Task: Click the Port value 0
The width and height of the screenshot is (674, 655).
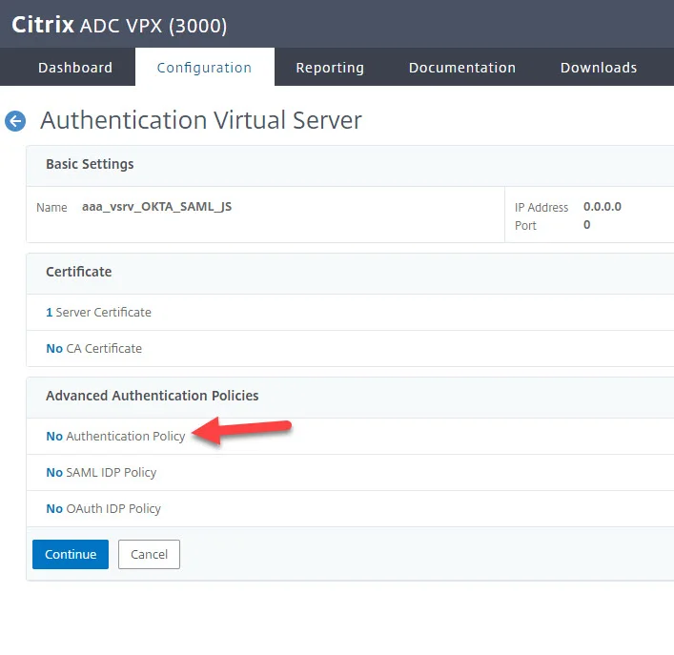Action: pos(586,225)
